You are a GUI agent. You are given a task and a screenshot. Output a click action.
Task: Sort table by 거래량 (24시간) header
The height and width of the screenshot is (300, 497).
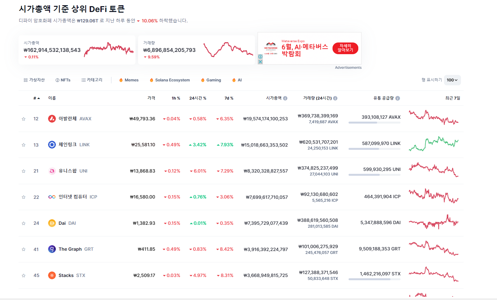coord(317,98)
